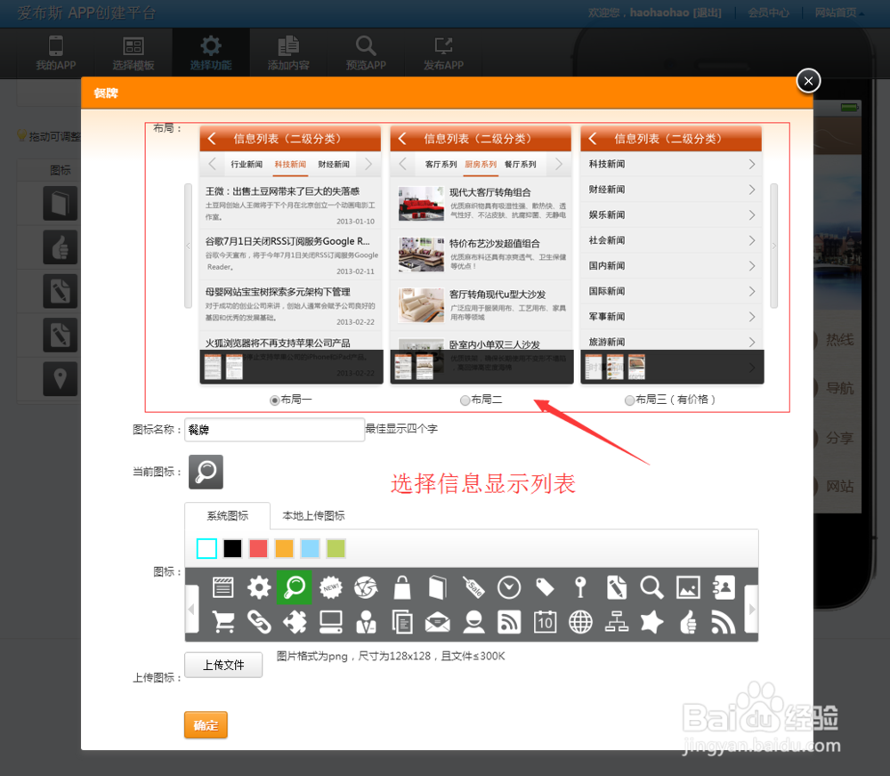Viewport: 890px width, 776px height.
Task: Select the envelope icon
Action: [x=438, y=621]
